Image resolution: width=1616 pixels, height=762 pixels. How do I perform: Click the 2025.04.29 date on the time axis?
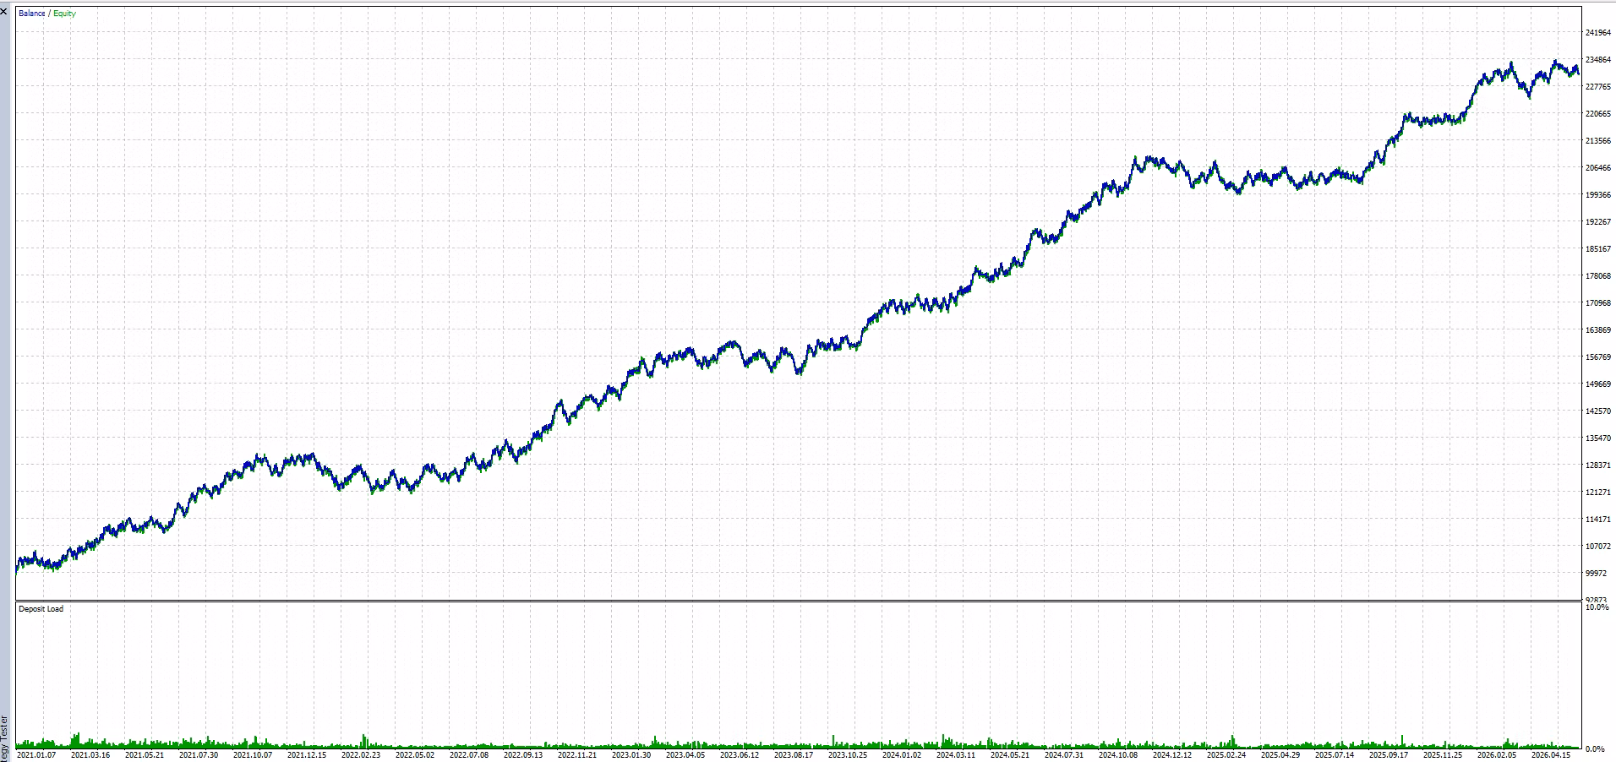click(1280, 756)
